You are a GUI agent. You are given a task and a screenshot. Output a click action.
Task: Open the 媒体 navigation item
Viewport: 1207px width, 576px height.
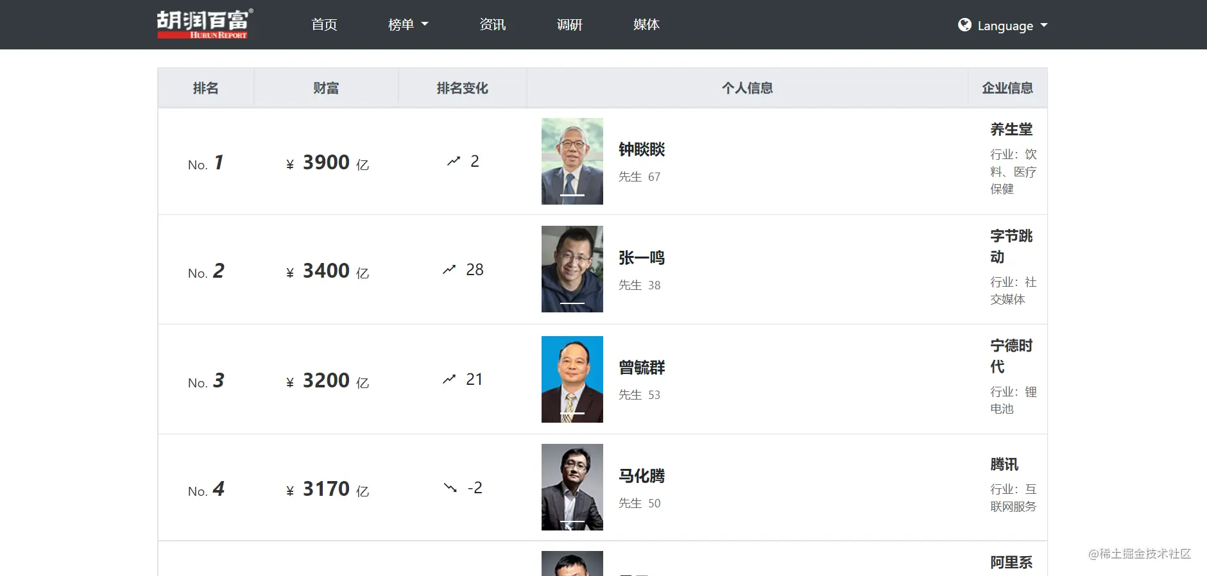pos(646,24)
